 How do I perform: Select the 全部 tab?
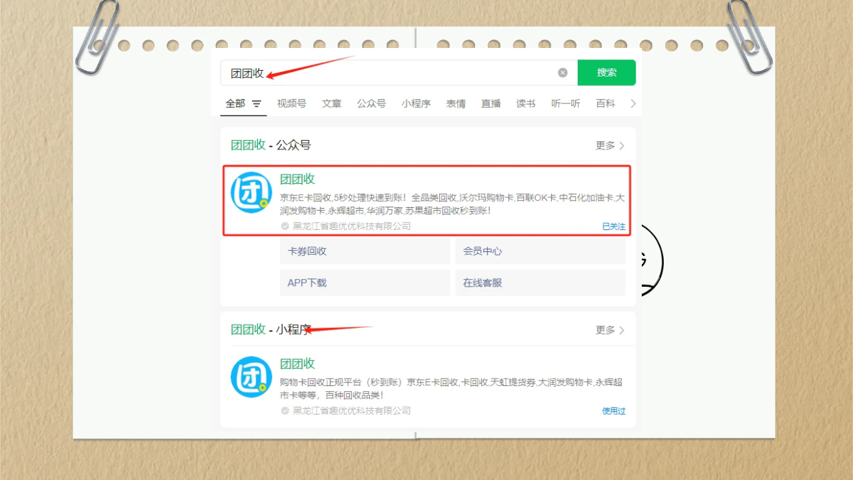[235, 103]
